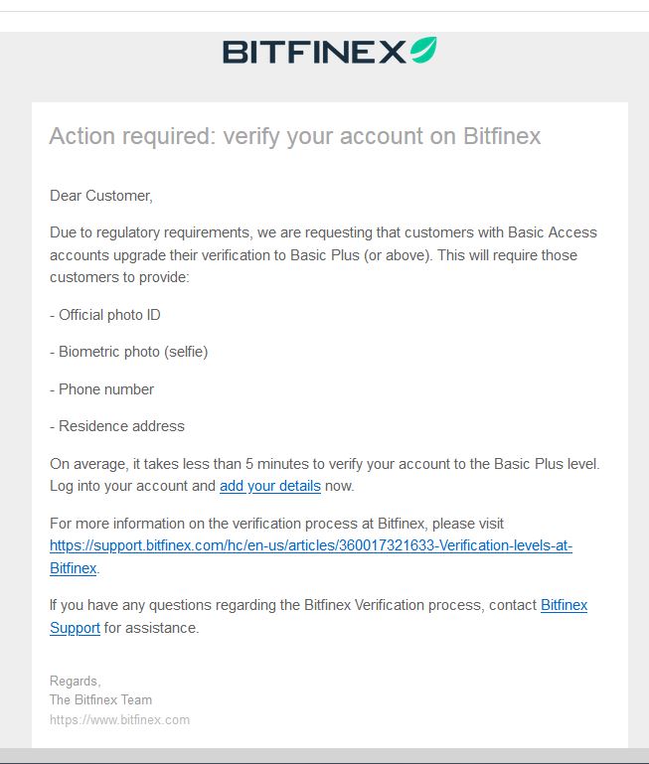The width and height of the screenshot is (649, 764).
Task: Click the 'Phone number' list item
Action: tap(101, 389)
